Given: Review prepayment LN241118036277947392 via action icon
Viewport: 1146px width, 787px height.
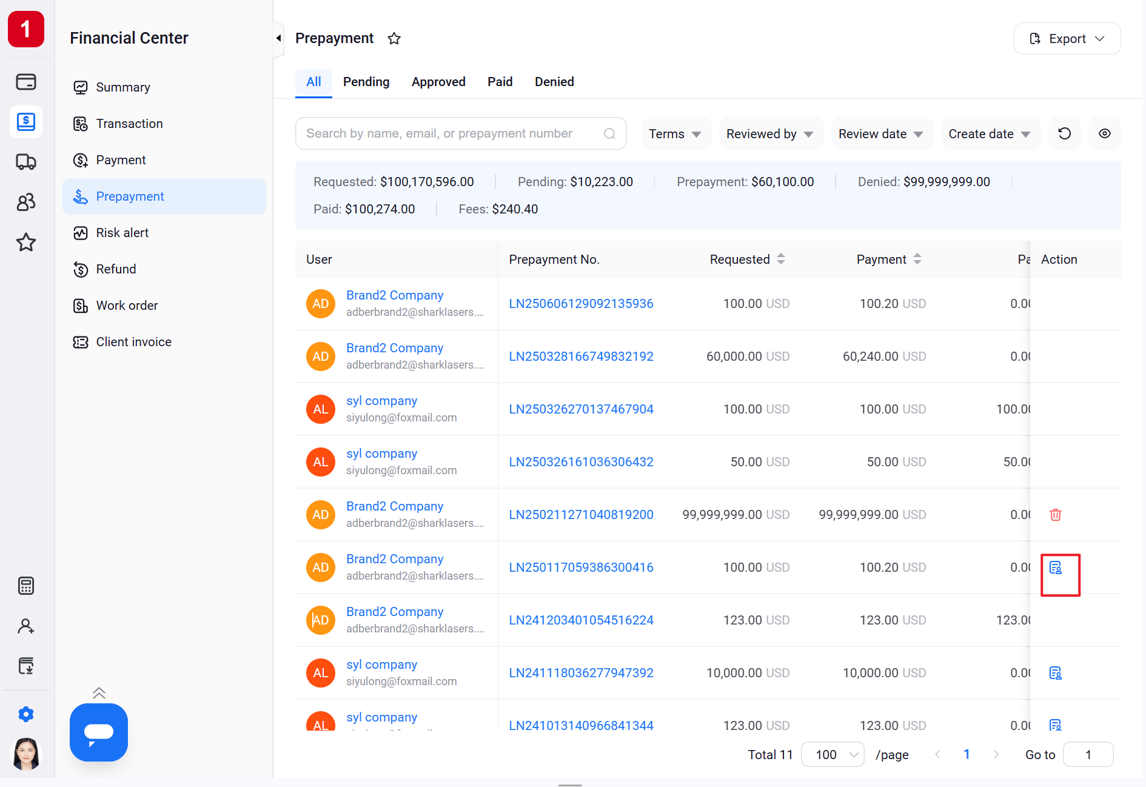Looking at the screenshot, I should coord(1056,673).
